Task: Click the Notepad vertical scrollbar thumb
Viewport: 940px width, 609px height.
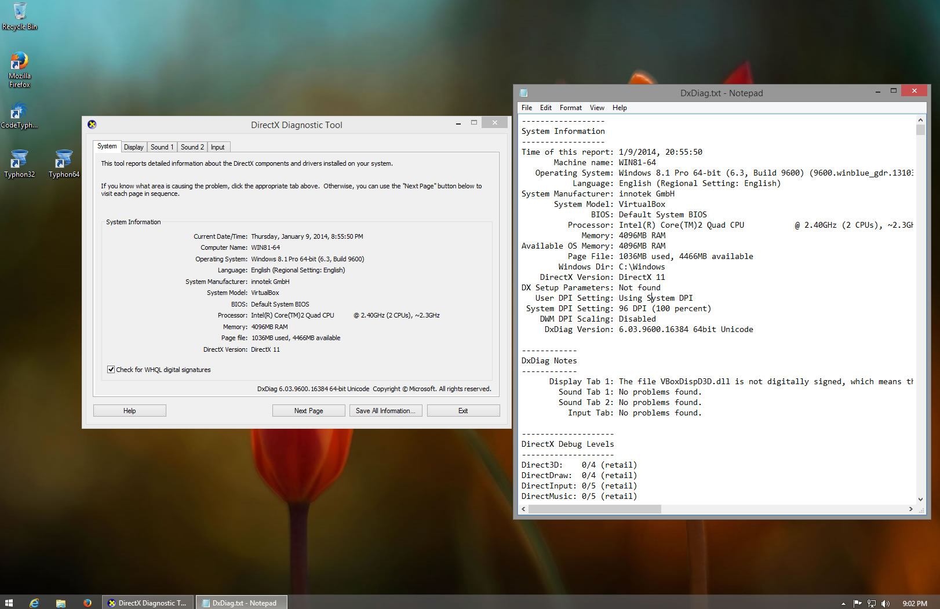Action: pyautogui.click(x=920, y=130)
